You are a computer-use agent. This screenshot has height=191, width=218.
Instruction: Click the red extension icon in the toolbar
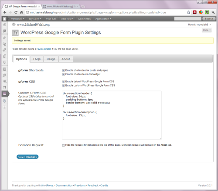195,12
